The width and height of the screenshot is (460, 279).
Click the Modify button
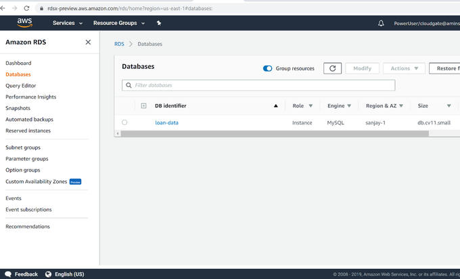363,68
